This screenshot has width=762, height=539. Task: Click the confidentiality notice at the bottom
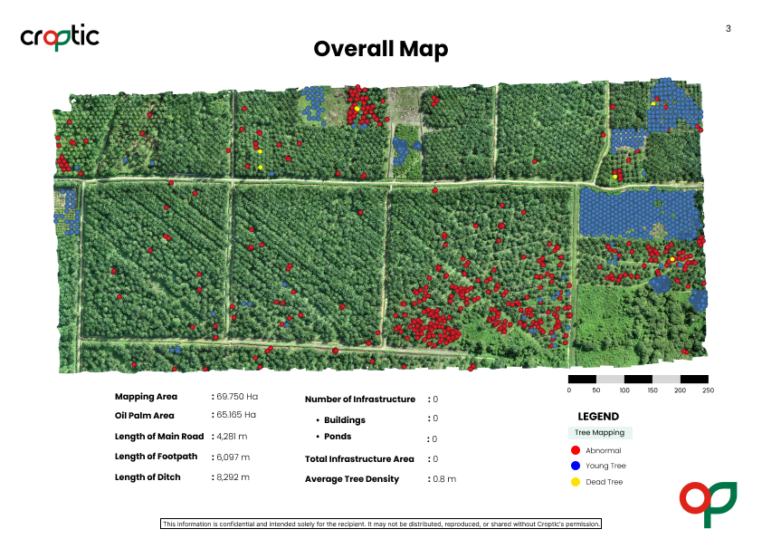point(380,524)
